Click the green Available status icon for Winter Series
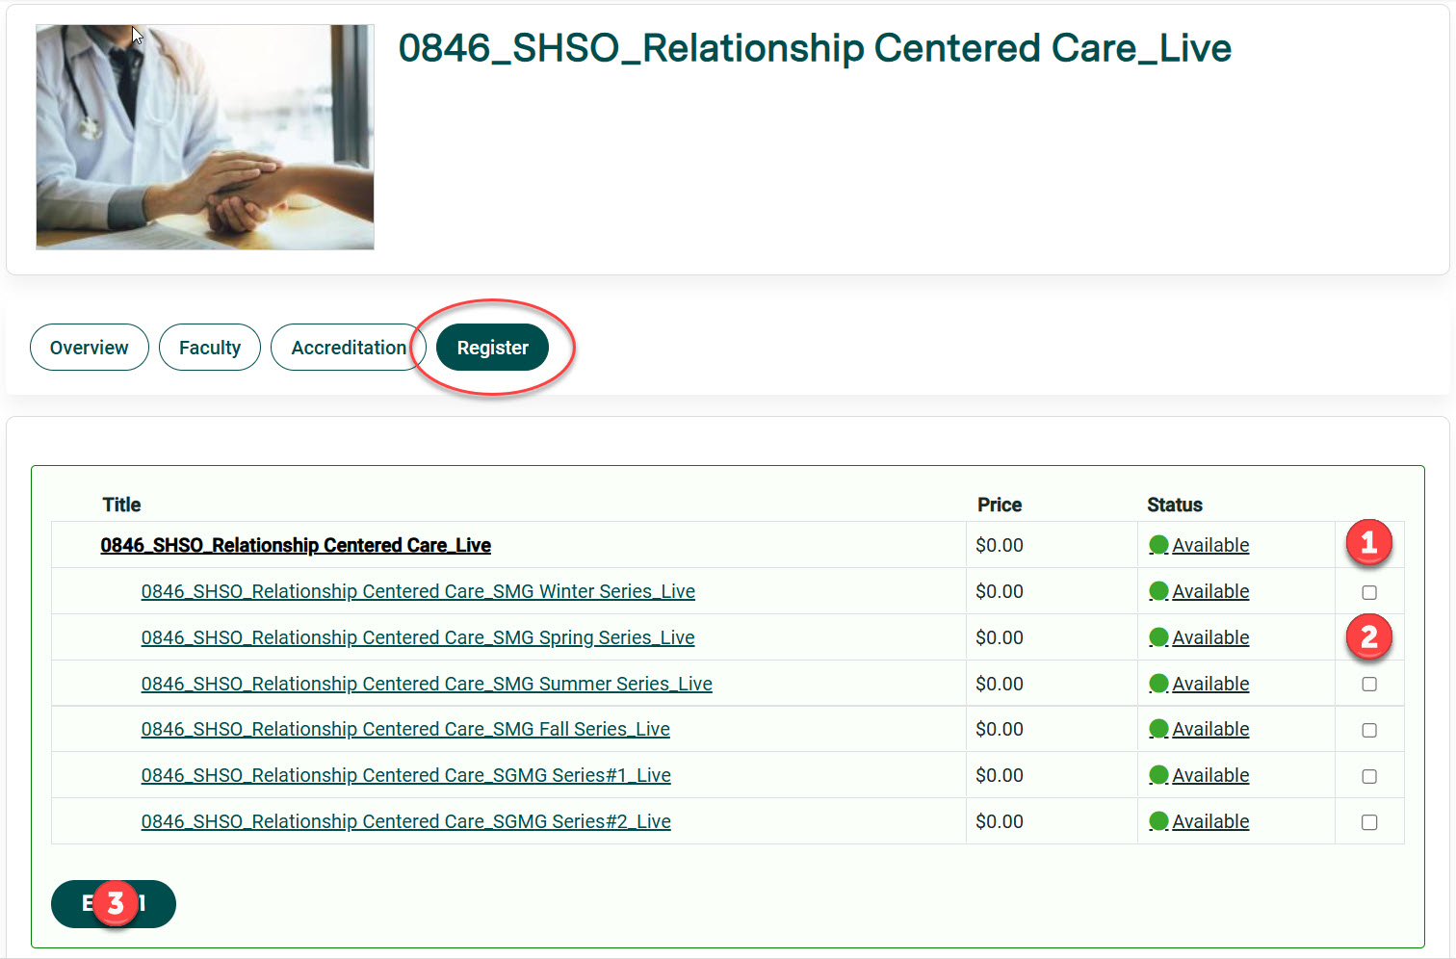 (1158, 591)
